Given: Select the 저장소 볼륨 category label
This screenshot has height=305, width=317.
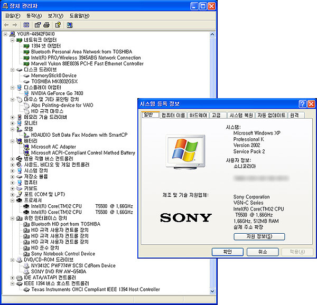Looking at the screenshot, I should [x=36, y=177].
